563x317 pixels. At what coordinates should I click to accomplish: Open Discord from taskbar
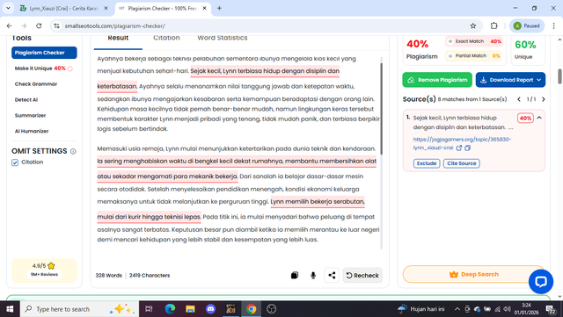click(x=211, y=309)
